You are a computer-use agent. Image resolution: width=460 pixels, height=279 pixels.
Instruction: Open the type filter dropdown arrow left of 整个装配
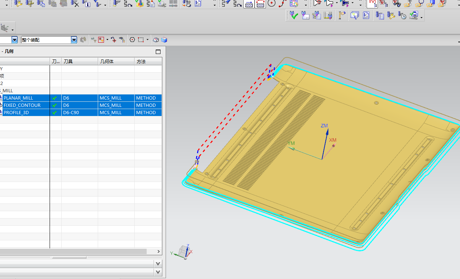(15, 40)
